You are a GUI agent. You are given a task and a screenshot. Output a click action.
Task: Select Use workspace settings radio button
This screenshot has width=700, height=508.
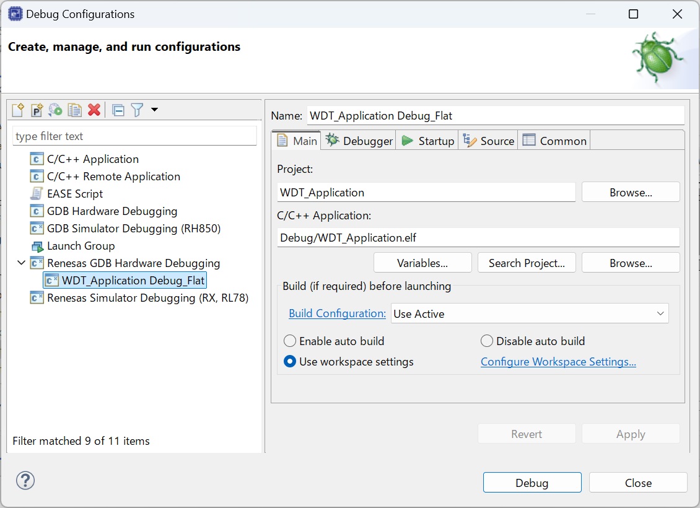[290, 362]
